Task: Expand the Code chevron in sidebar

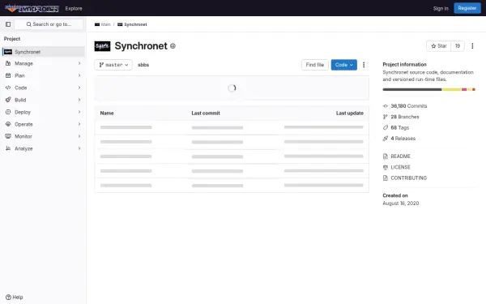Action: pyautogui.click(x=79, y=88)
